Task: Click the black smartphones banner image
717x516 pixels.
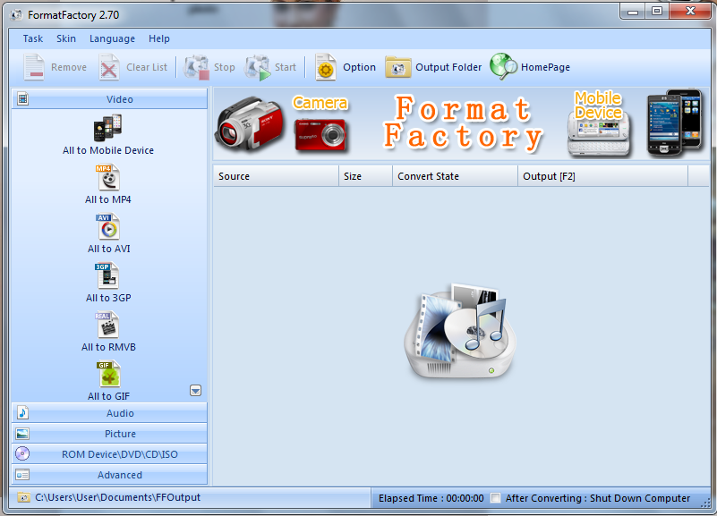Action: tap(675, 123)
